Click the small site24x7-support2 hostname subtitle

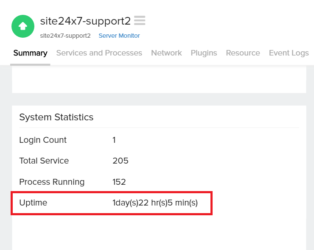pos(65,36)
